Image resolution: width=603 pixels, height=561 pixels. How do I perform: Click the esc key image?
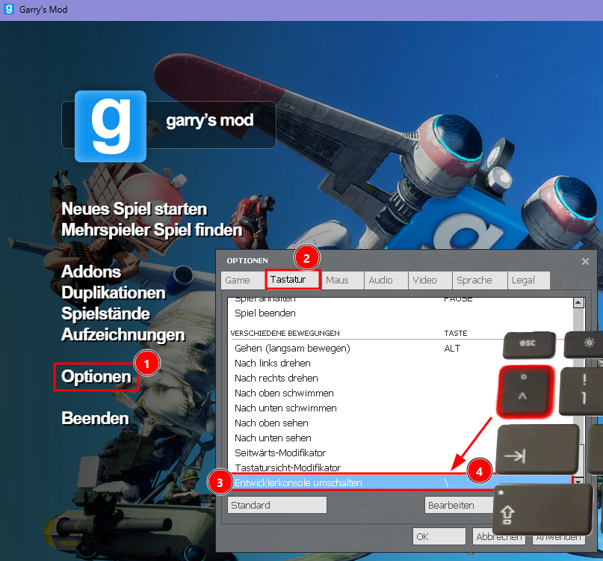[x=528, y=344]
